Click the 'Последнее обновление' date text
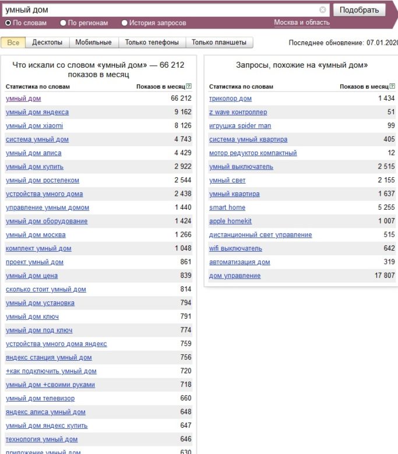Screen dimensions: 398x454 pyautogui.click(x=343, y=43)
